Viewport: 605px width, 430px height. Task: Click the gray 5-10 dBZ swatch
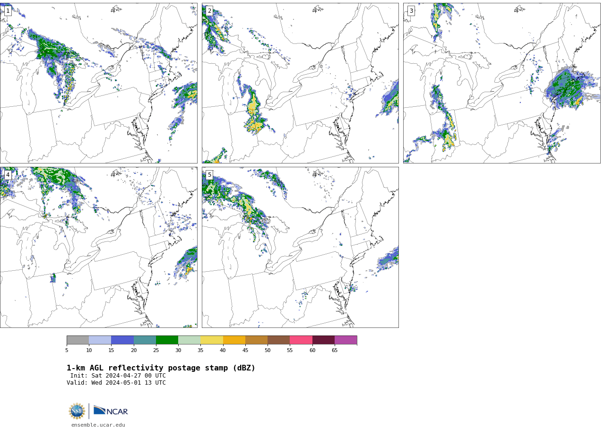(x=78, y=340)
